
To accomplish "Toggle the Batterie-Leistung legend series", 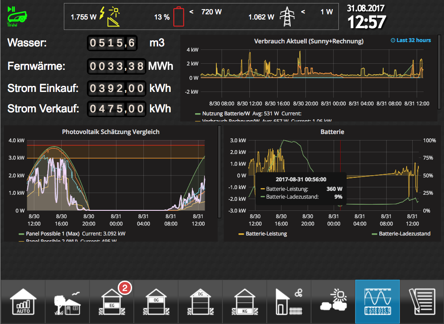I will pyautogui.click(x=263, y=234).
